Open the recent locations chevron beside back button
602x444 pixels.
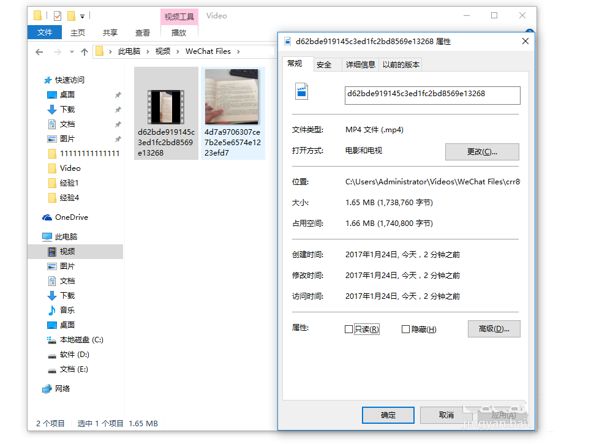(70, 51)
